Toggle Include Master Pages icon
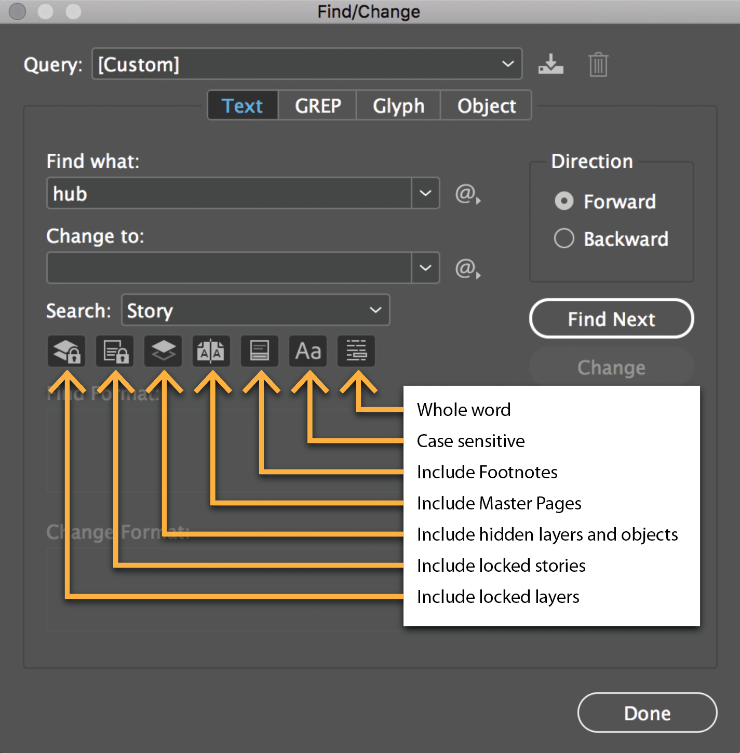 point(211,352)
